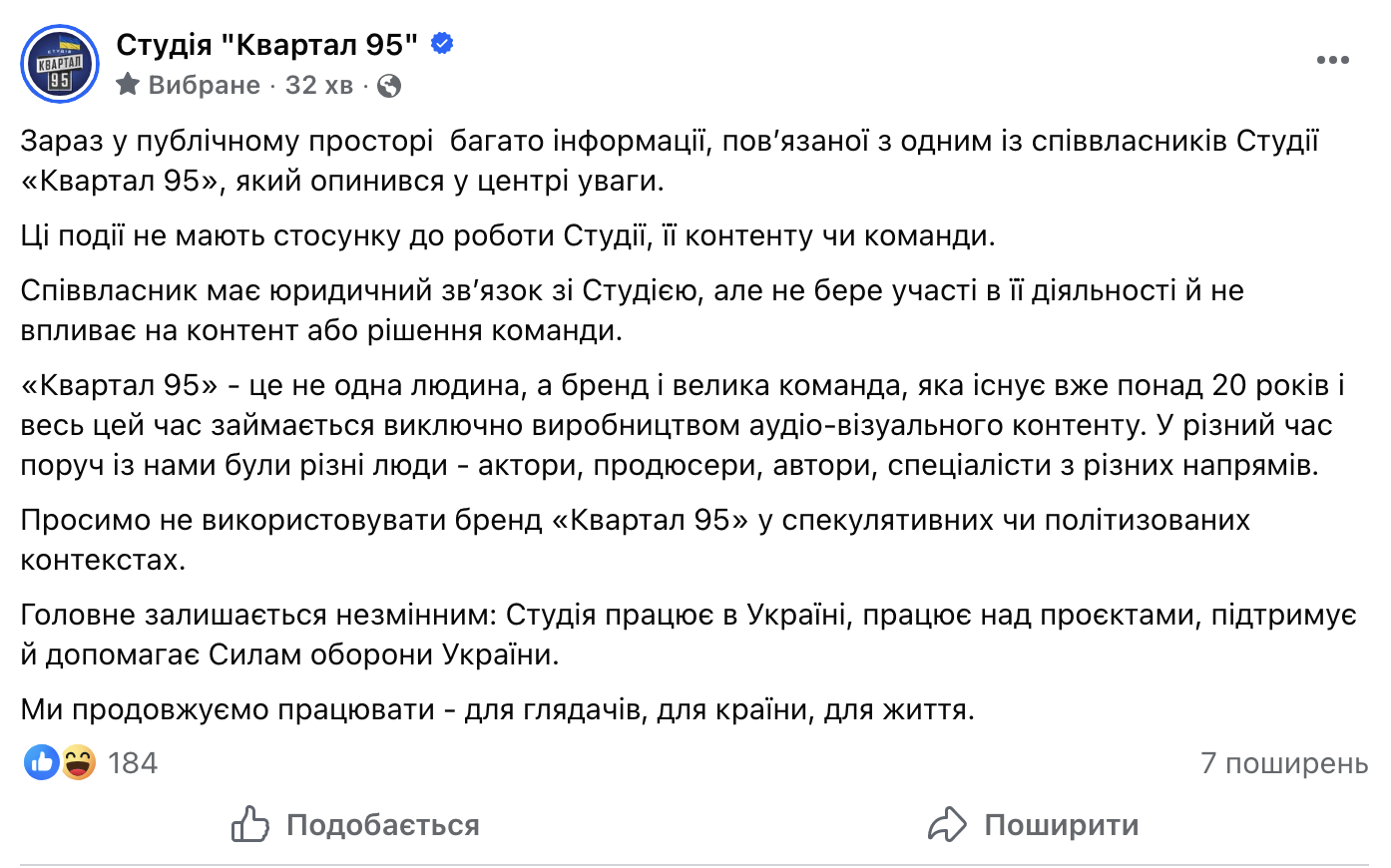Screen dimensions: 1391x868
Task: Open the Студія "Квартал 95" page name link
Action: point(266,44)
